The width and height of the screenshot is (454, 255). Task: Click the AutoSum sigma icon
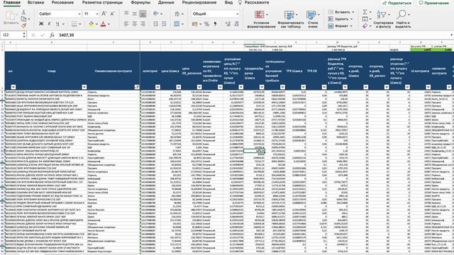[365, 12]
